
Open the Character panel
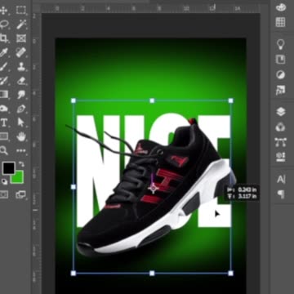tap(280, 180)
